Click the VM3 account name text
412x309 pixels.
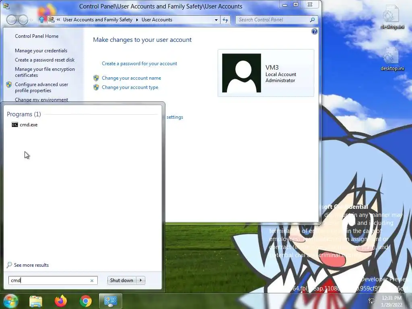point(272,68)
